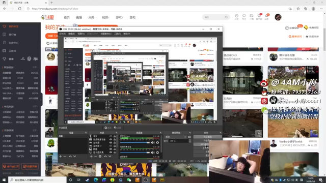
Task: Check the 批量操作 checkbox on Douyu follow page
Action: 48,43
